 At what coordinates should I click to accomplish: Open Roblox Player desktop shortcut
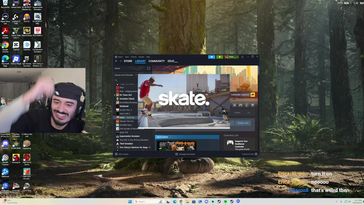(16, 60)
